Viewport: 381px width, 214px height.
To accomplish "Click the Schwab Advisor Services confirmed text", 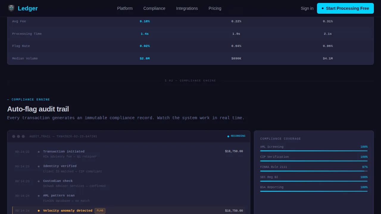I will [74, 186].
